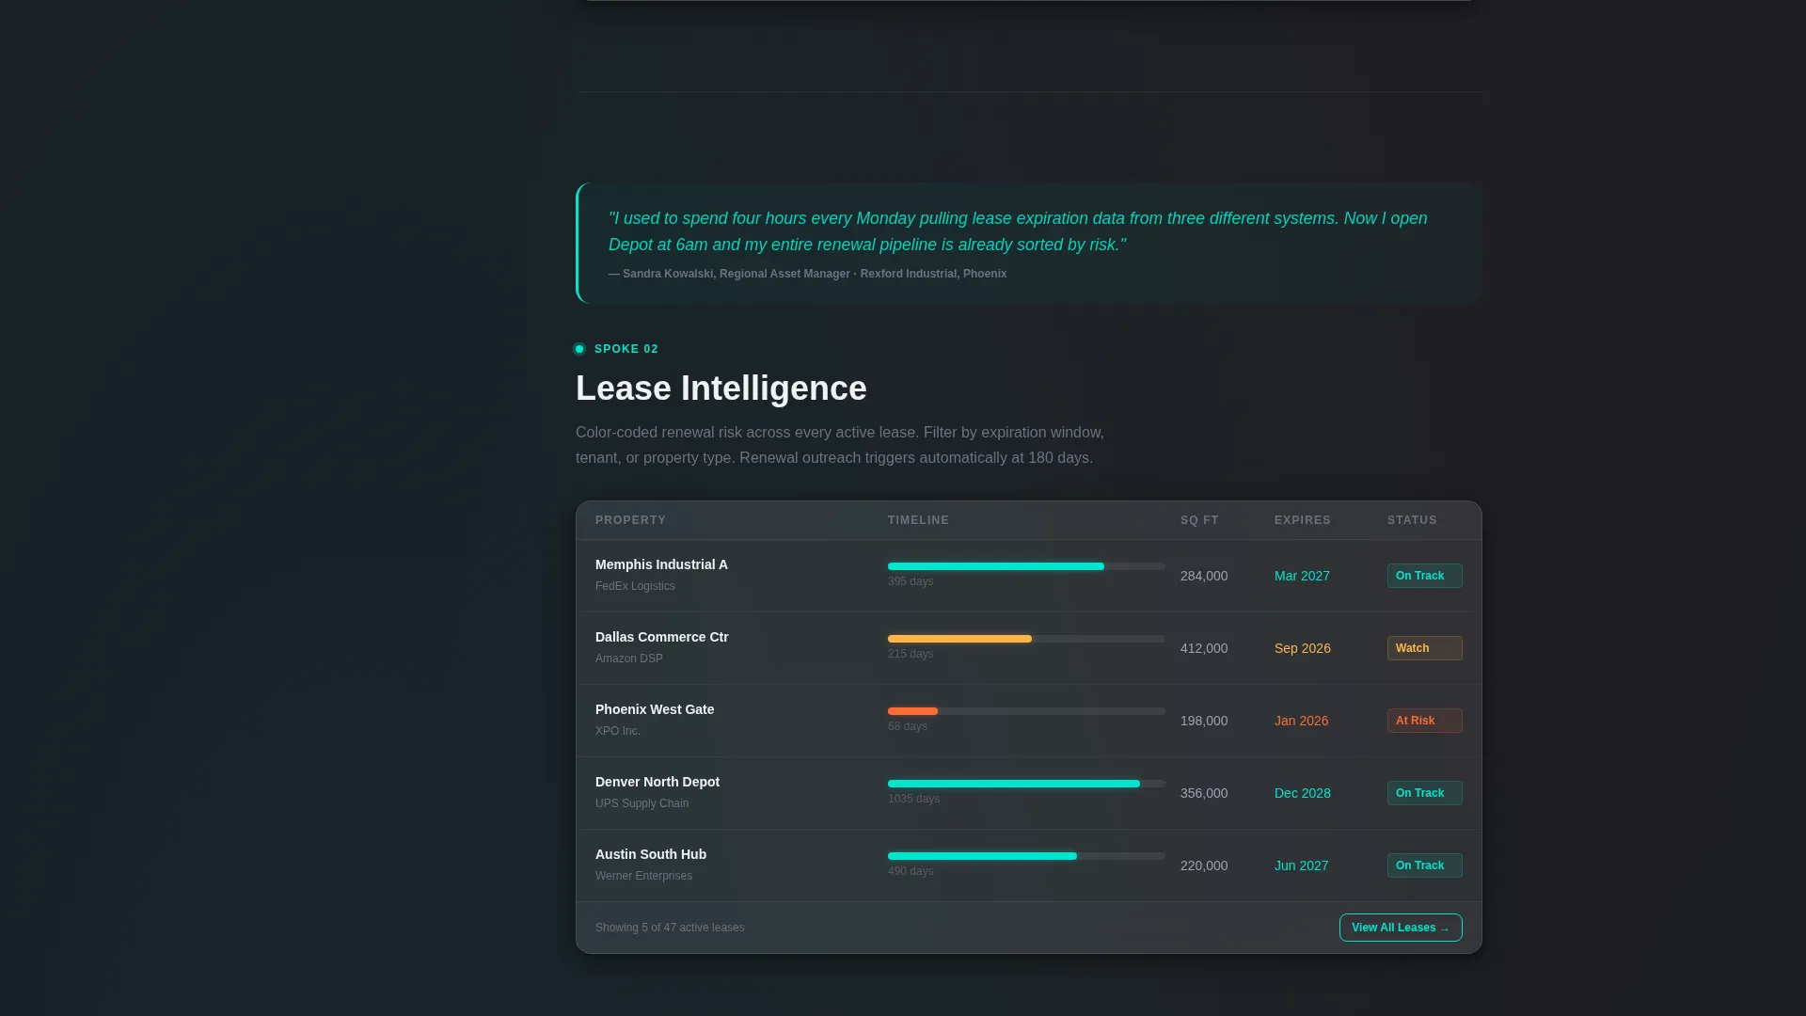Click the 220,000 square footage value
Image resolution: width=1806 pixels, height=1016 pixels.
point(1204,865)
